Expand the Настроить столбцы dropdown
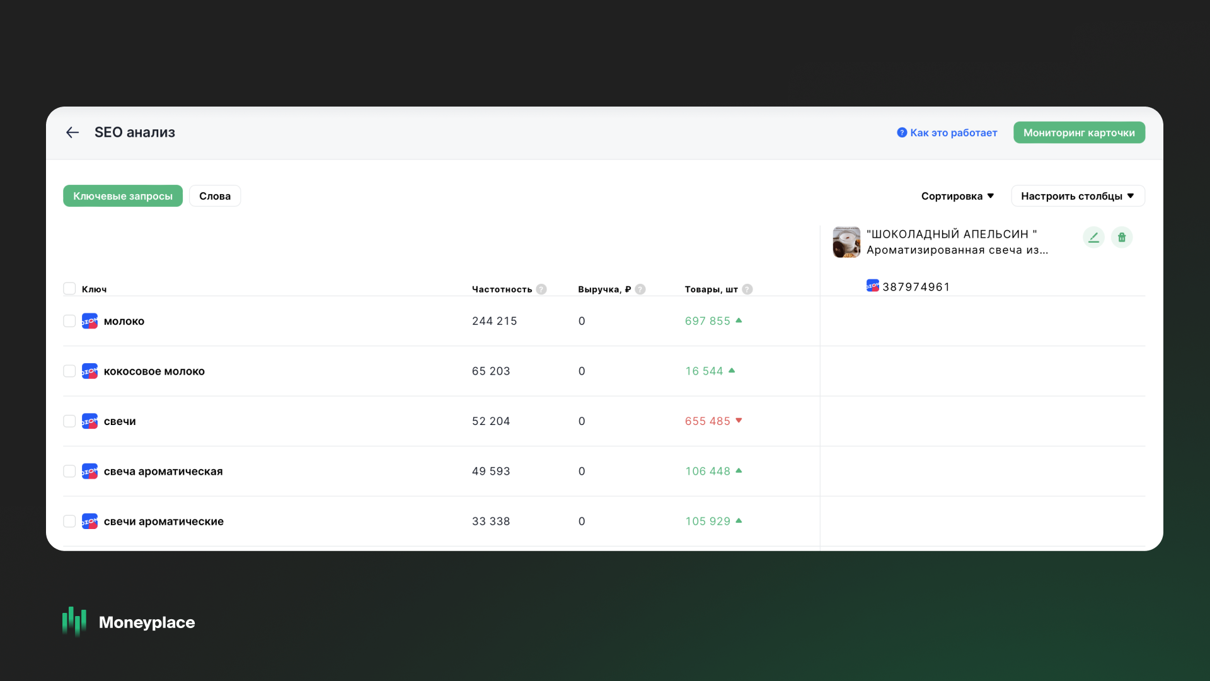The height and width of the screenshot is (681, 1210). point(1078,196)
